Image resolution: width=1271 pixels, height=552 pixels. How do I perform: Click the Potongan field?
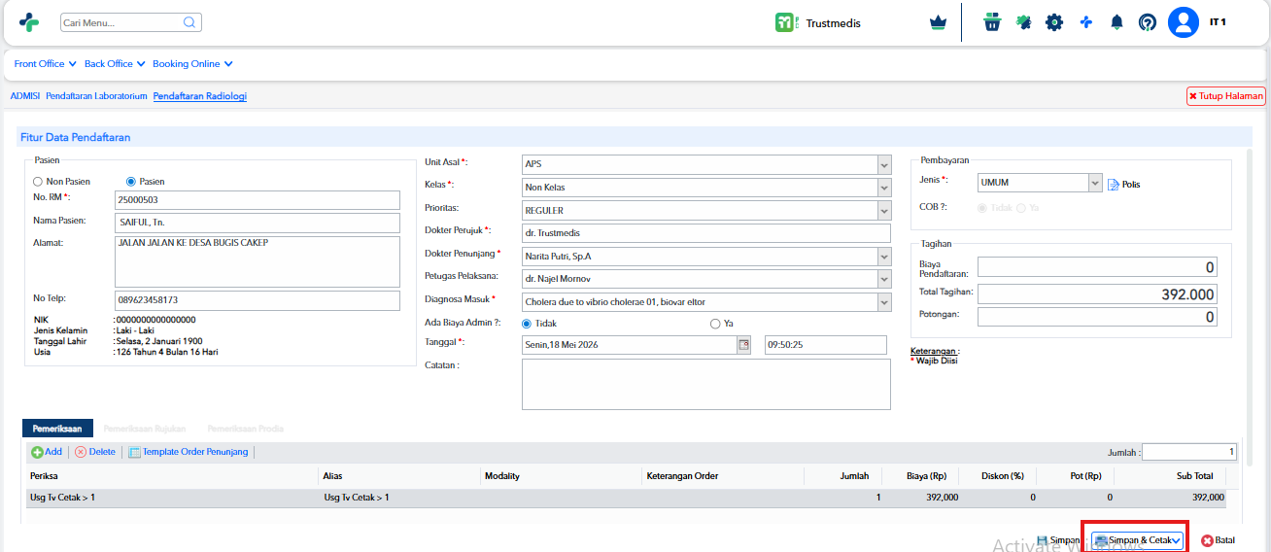tap(1097, 317)
